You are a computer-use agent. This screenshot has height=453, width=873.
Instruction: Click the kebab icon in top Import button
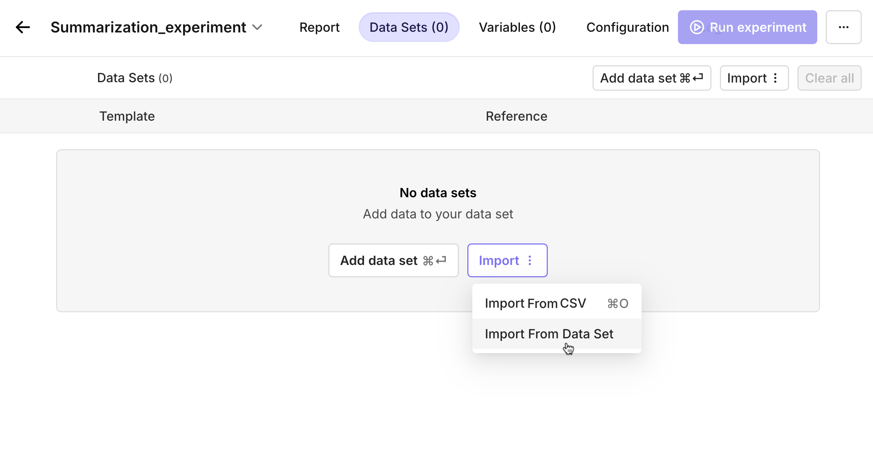[775, 78]
